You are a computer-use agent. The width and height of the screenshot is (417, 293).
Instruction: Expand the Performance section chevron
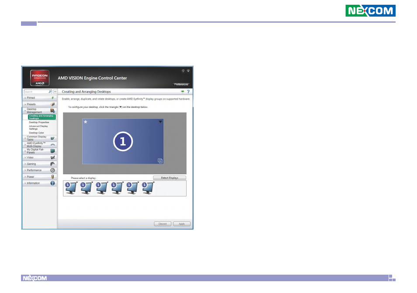pos(25,170)
